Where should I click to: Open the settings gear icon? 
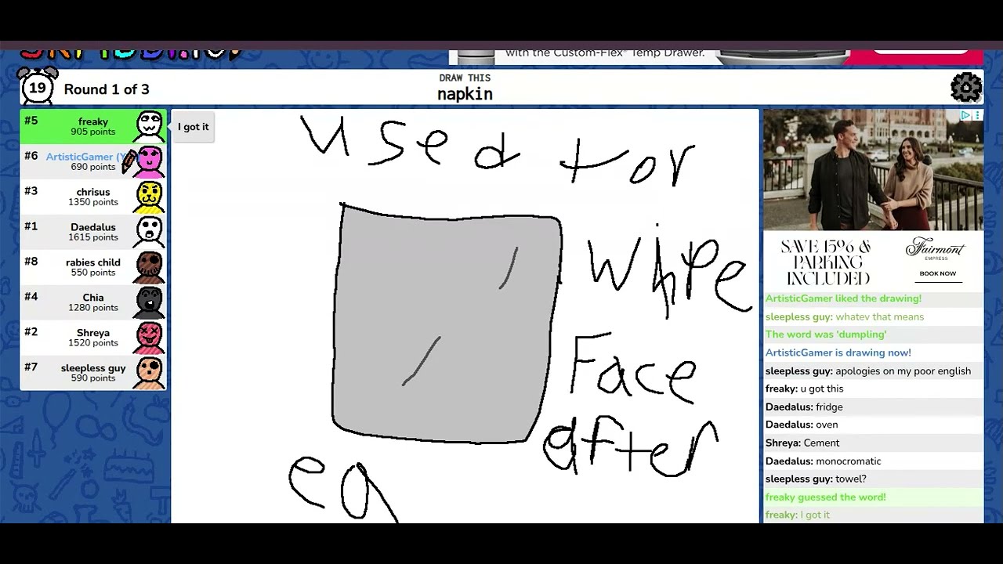966,87
